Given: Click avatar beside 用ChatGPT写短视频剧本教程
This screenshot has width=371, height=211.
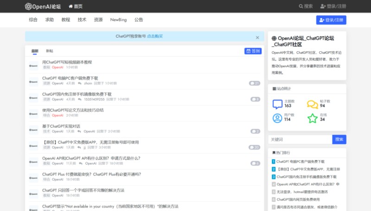Looking at the screenshot, I should coord(33,66).
